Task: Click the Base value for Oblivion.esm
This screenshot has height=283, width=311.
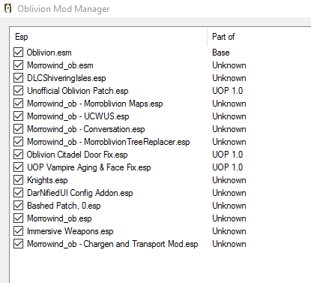Action: [221, 53]
